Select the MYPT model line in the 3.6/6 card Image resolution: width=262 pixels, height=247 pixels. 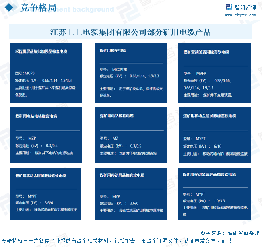point(26,196)
